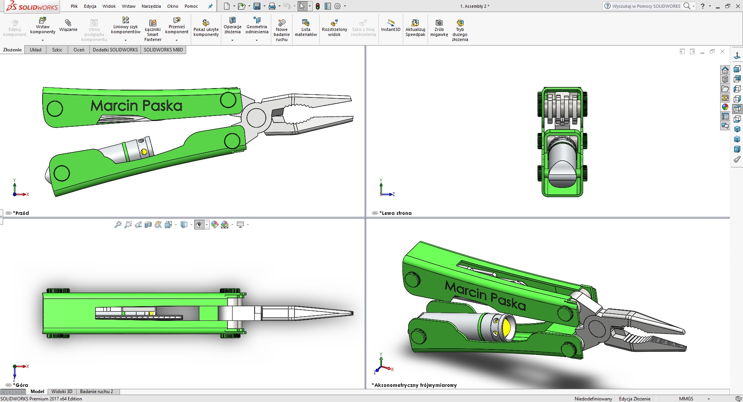Open the Plik menu
The height and width of the screenshot is (402, 743).
point(74,6)
